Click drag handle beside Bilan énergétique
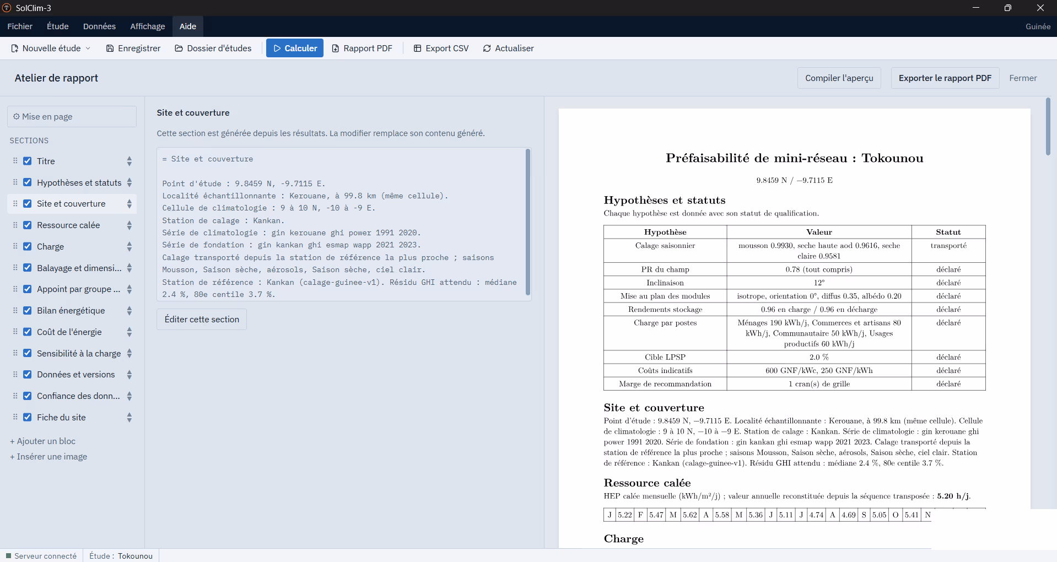 point(15,311)
